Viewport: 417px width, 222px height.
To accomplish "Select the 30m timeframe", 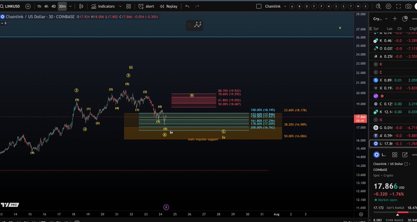I will point(62,6).
